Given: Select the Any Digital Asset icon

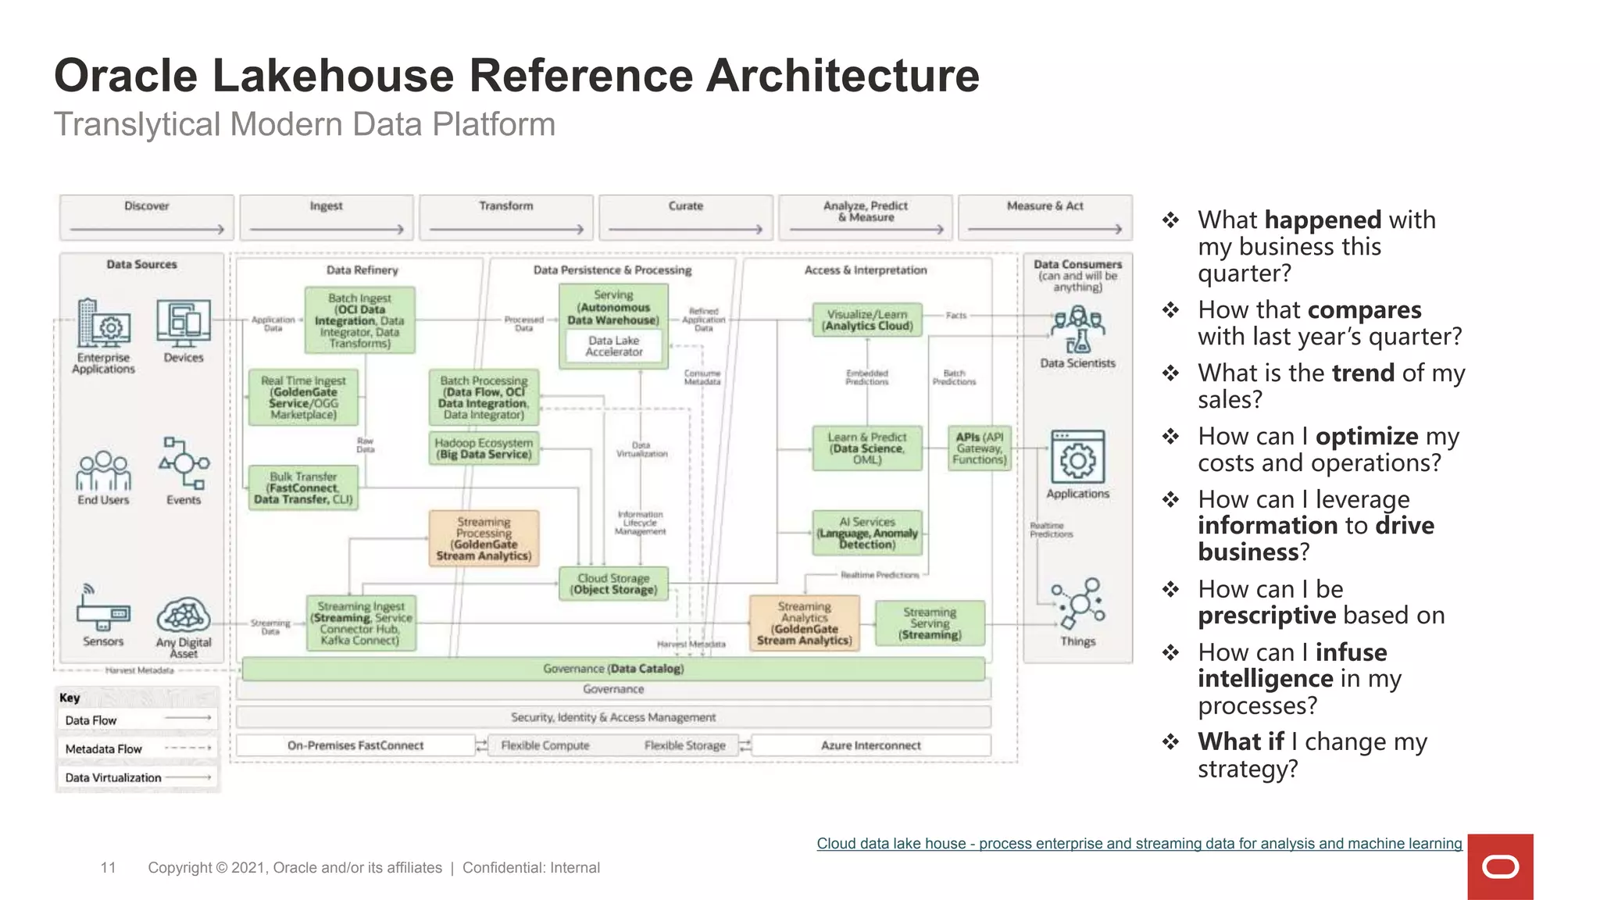Looking at the screenshot, I should point(184,616).
